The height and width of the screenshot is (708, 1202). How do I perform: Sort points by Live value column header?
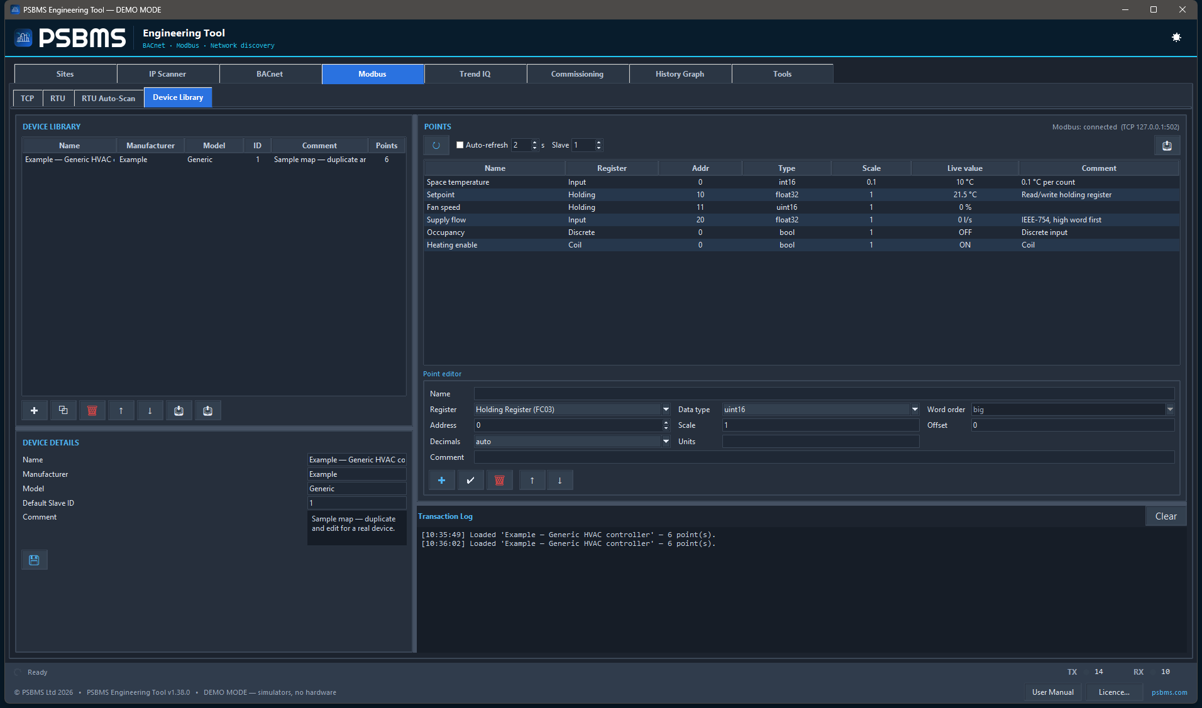(x=965, y=168)
